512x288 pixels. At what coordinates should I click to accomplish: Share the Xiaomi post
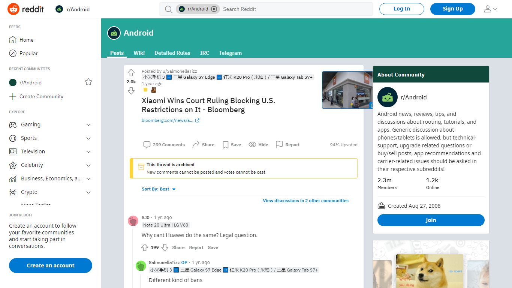coord(204,145)
